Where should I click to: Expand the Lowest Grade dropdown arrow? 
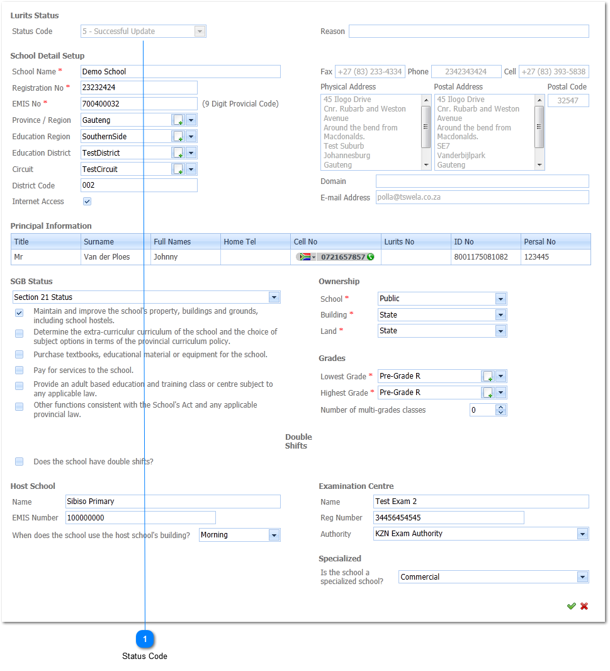pyautogui.click(x=501, y=376)
